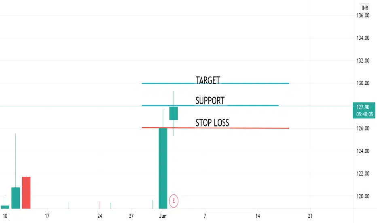Click the blue support horizontal line
377x223 pixels.
click(252, 105)
